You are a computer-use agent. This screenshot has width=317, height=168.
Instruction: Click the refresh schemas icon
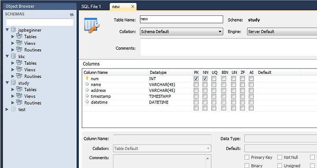point(72,15)
